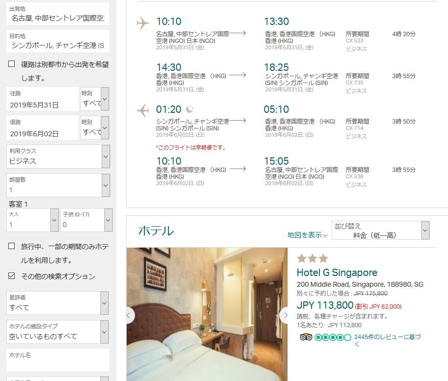Click the struck-through JPY 175,800 price
The height and width of the screenshot is (381, 448).
371,294
